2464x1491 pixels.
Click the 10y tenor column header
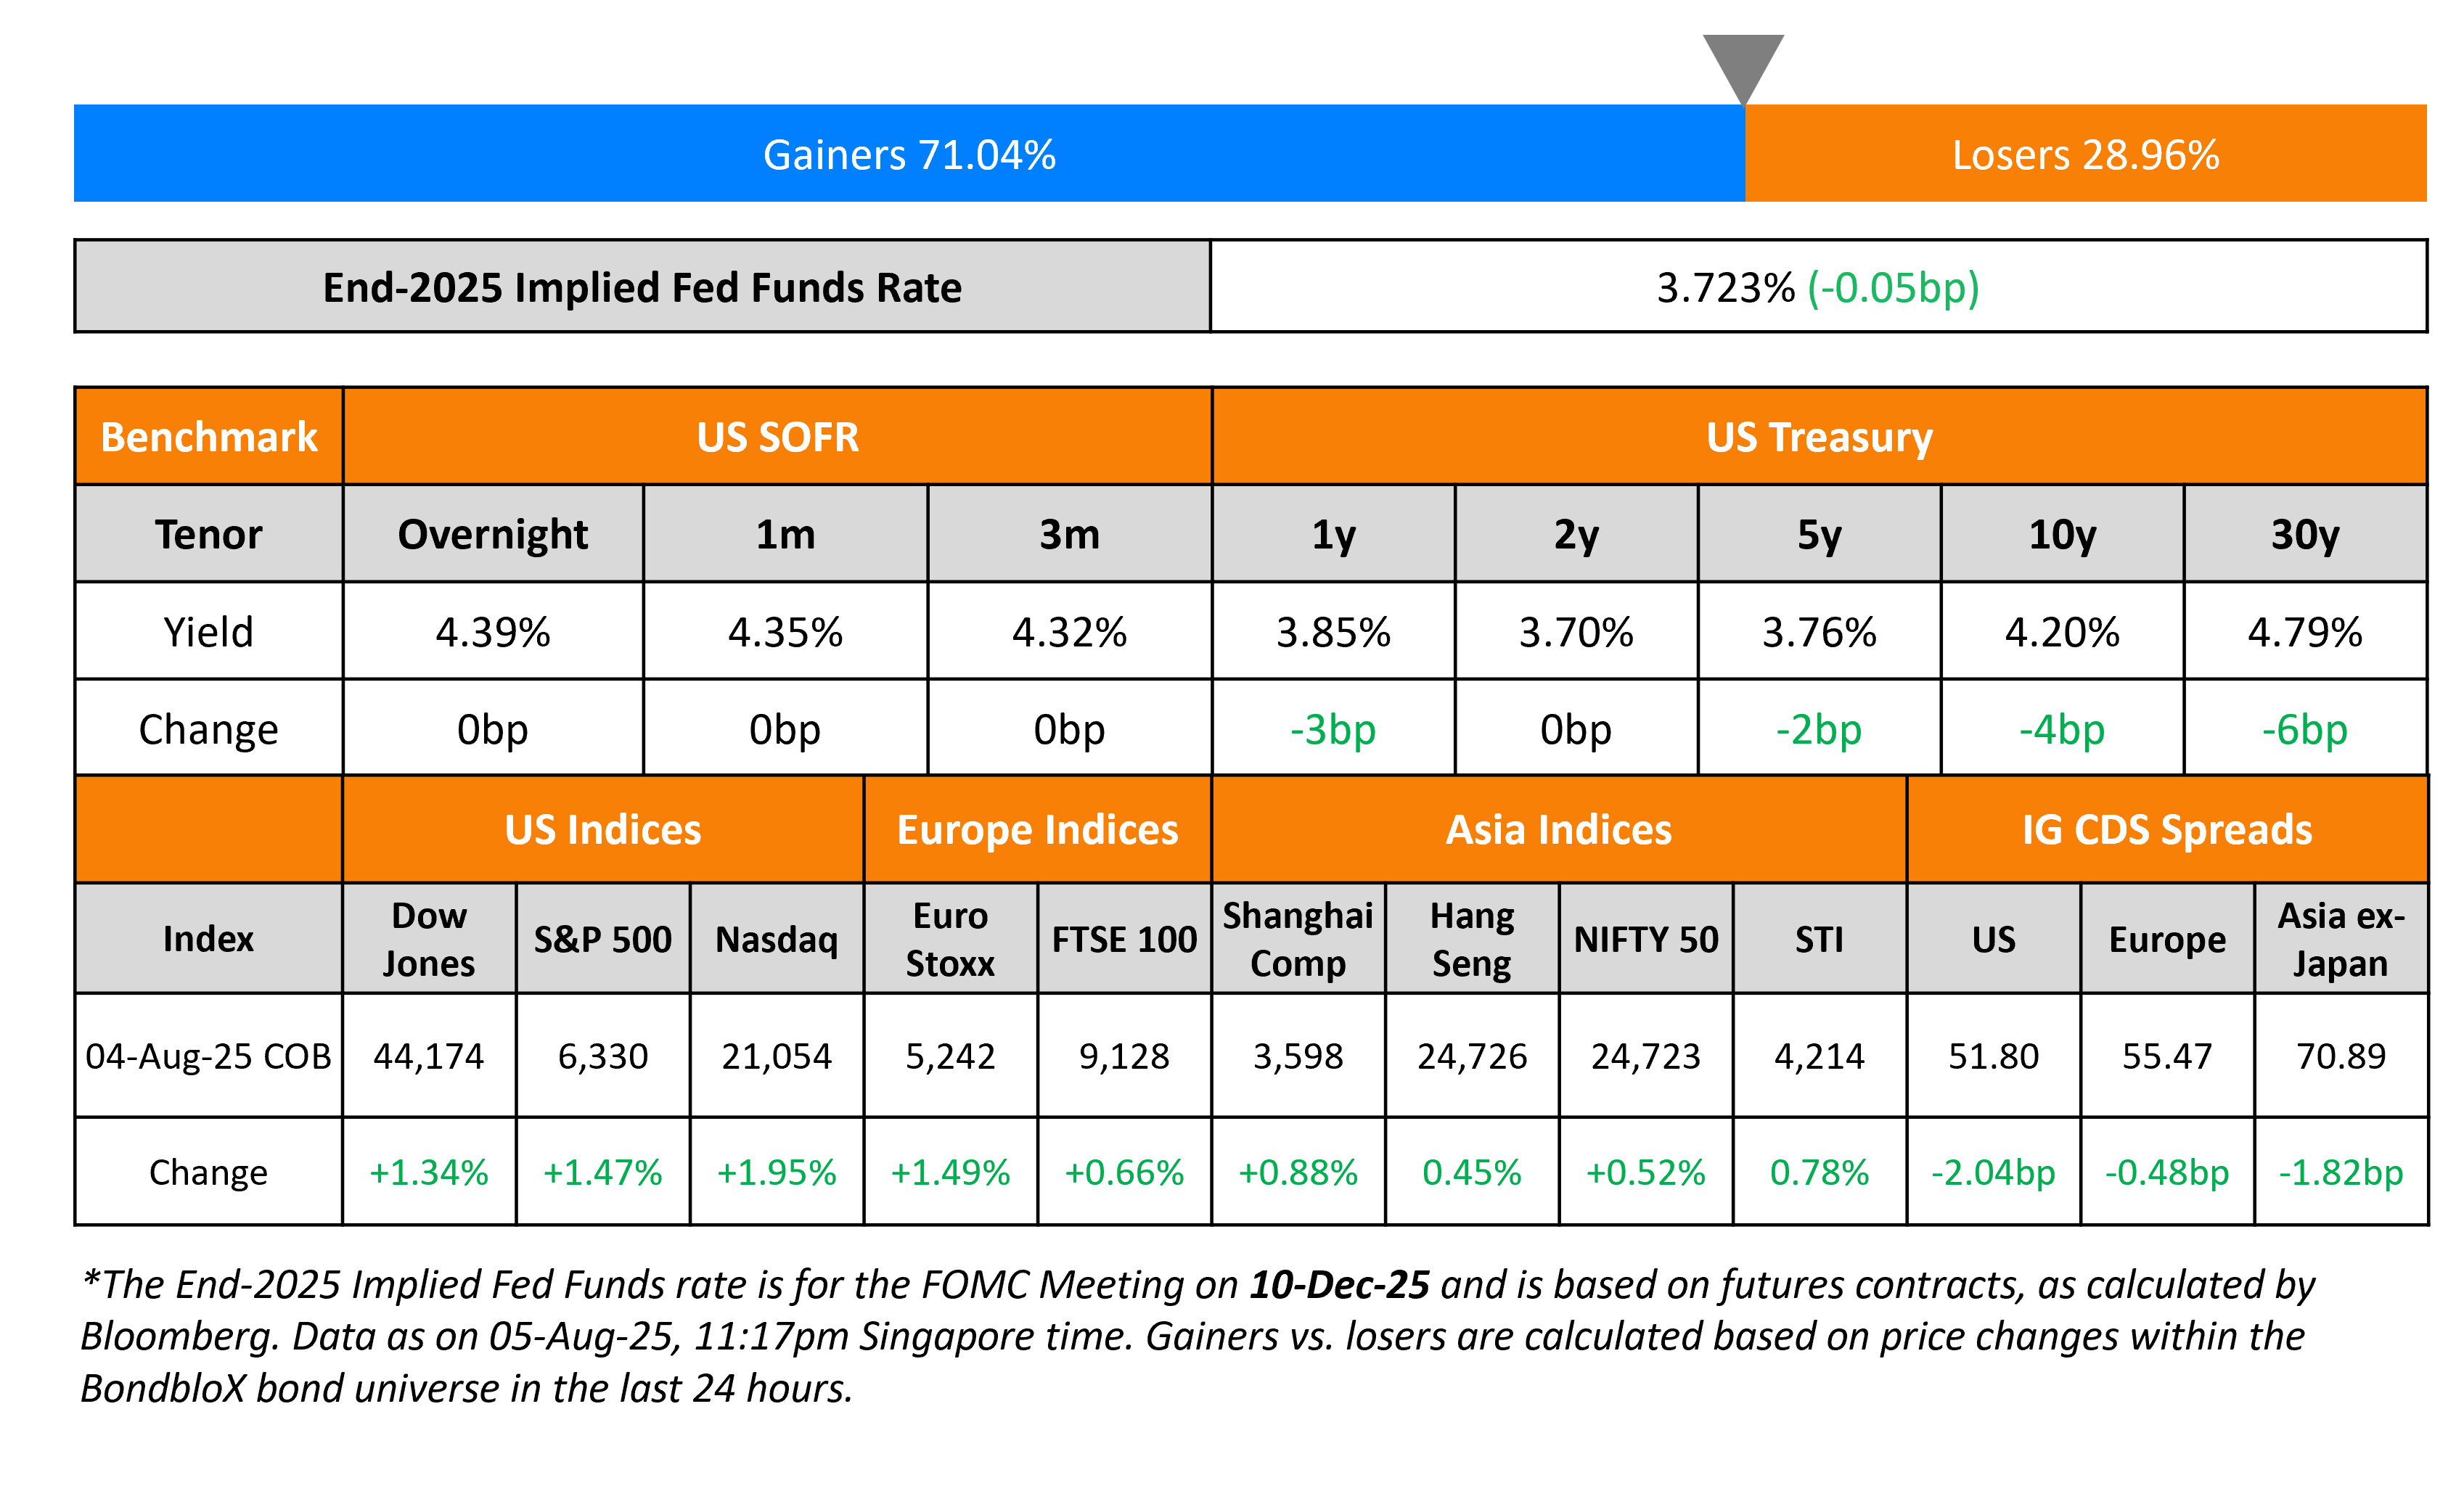pyautogui.click(x=2062, y=534)
